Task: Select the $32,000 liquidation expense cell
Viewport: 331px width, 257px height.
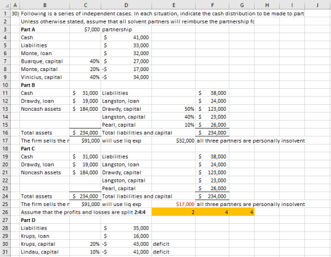Action: (x=173, y=141)
